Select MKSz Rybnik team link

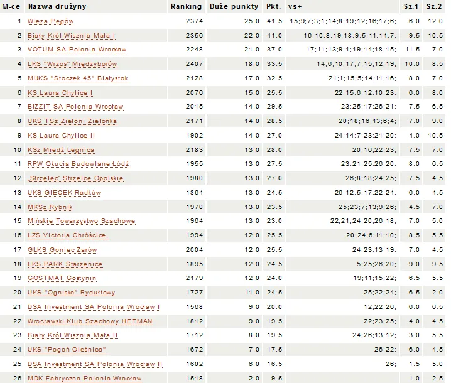coord(50,207)
